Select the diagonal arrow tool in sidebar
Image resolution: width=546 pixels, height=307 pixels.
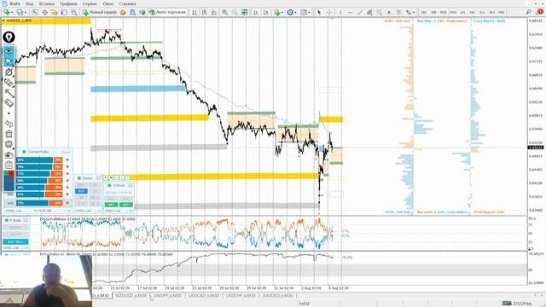point(9,93)
